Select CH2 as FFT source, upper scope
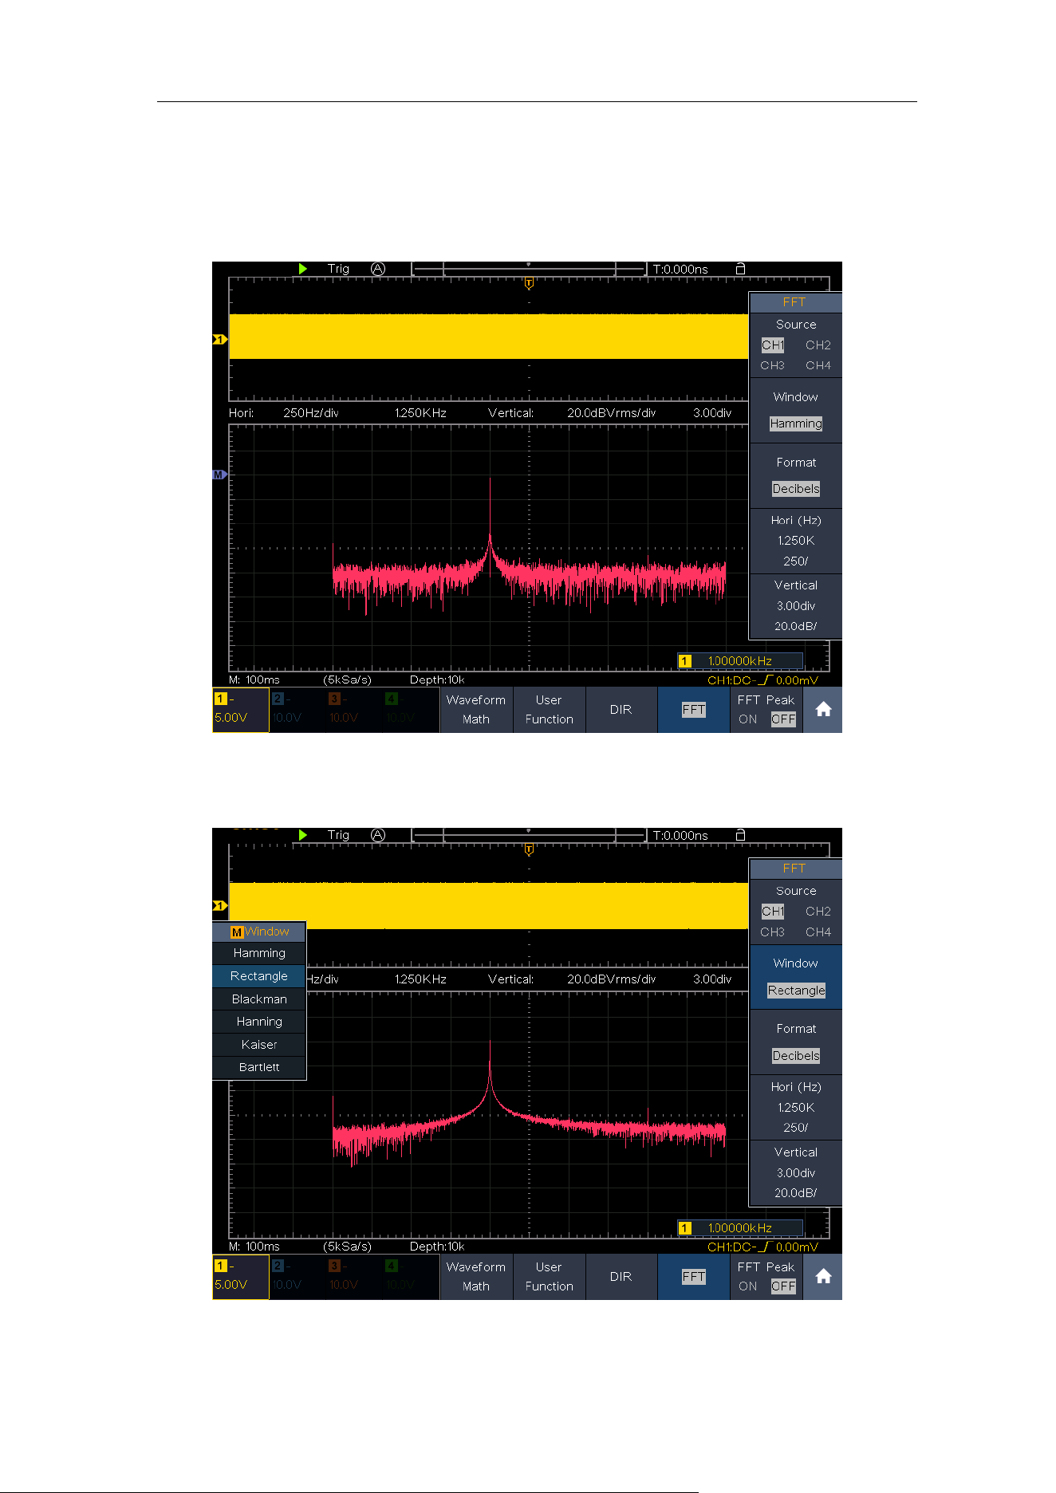The width and height of the screenshot is (1056, 1493). 818,345
